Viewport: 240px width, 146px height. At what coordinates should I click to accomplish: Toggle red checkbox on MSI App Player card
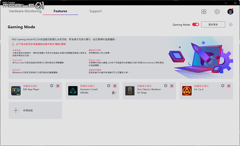point(58,86)
